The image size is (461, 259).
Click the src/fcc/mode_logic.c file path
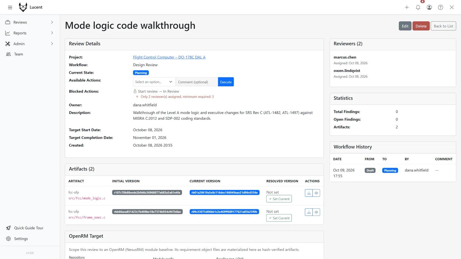coord(87,198)
